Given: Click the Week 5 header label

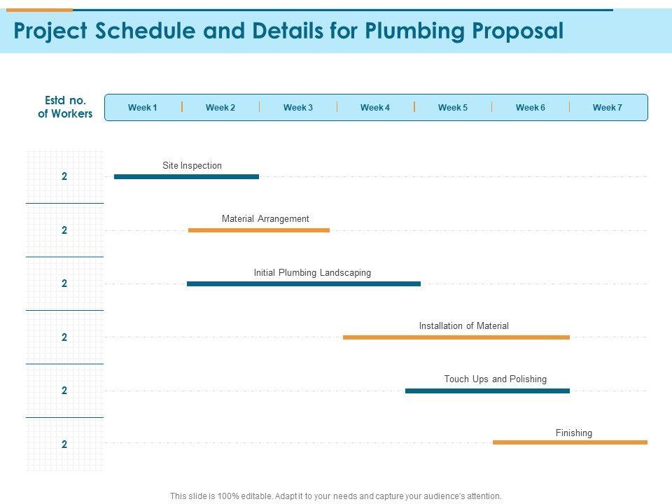Looking at the screenshot, I should coord(453,108).
